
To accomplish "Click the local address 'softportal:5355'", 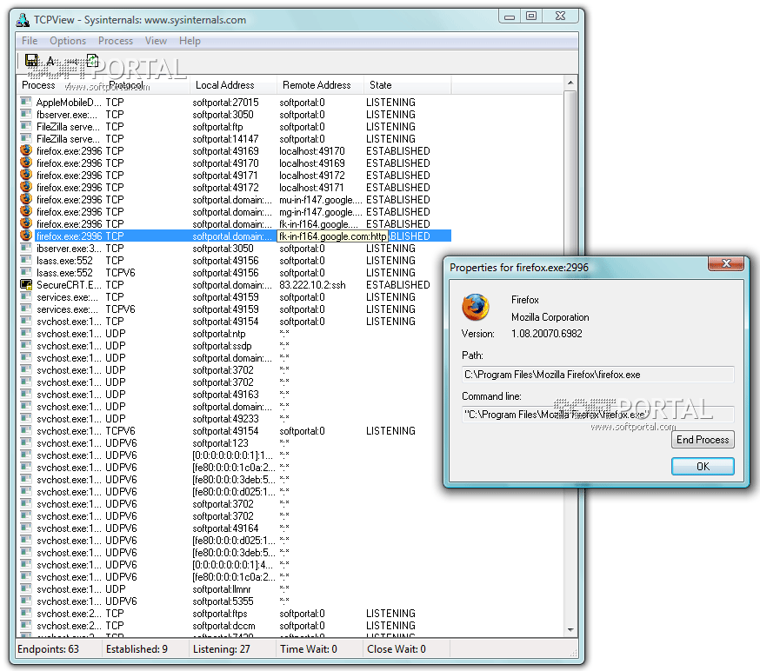I will [x=223, y=601].
